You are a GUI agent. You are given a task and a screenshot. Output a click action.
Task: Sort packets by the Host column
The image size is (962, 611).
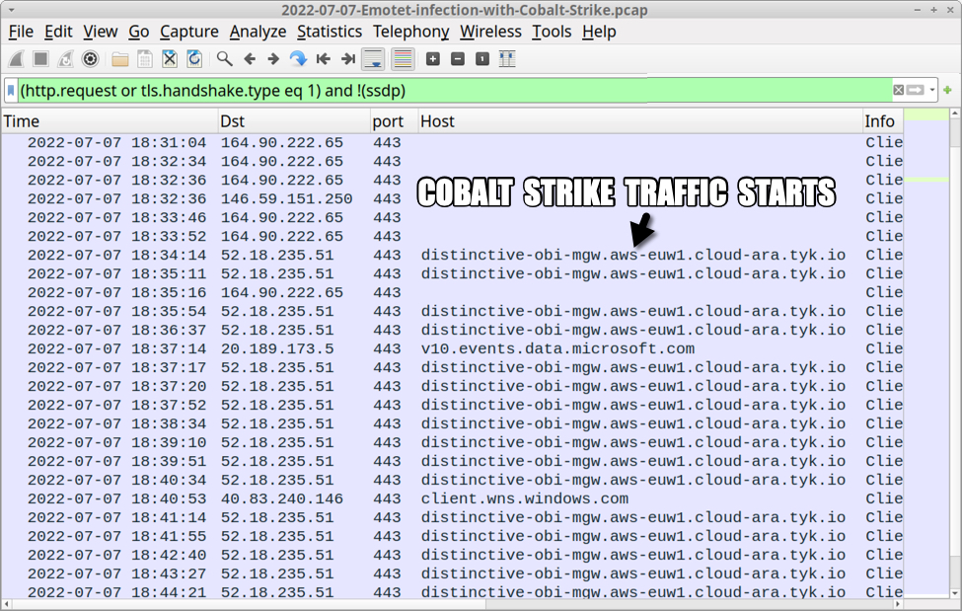[x=640, y=121]
